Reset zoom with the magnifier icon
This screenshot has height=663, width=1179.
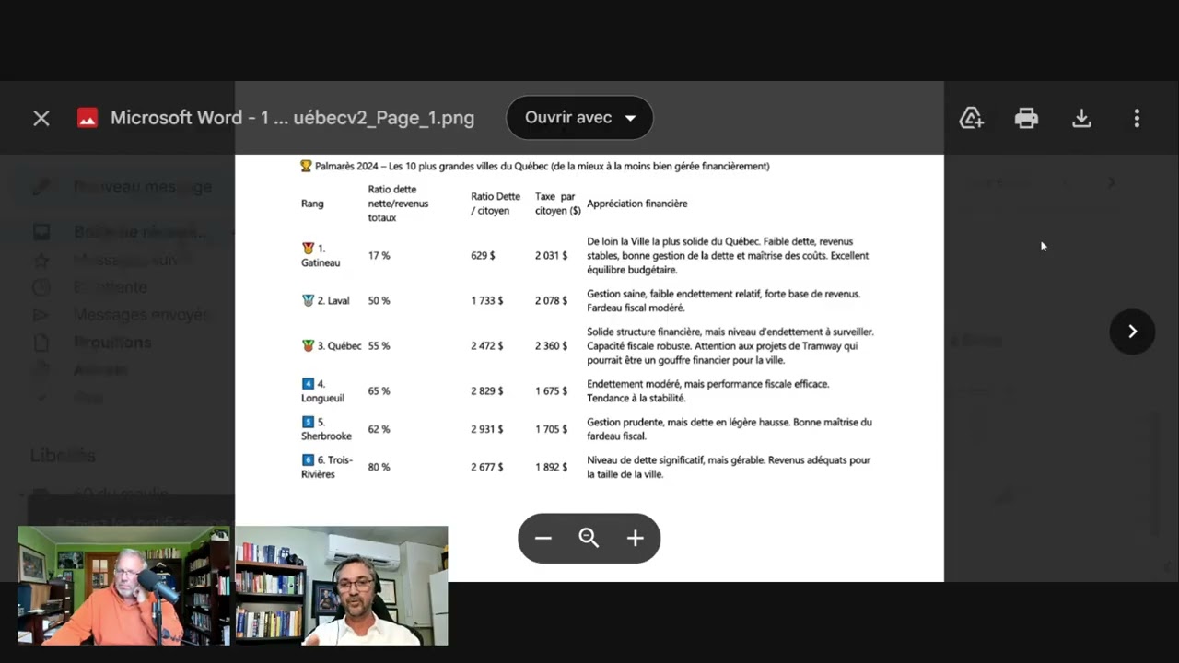coord(589,539)
